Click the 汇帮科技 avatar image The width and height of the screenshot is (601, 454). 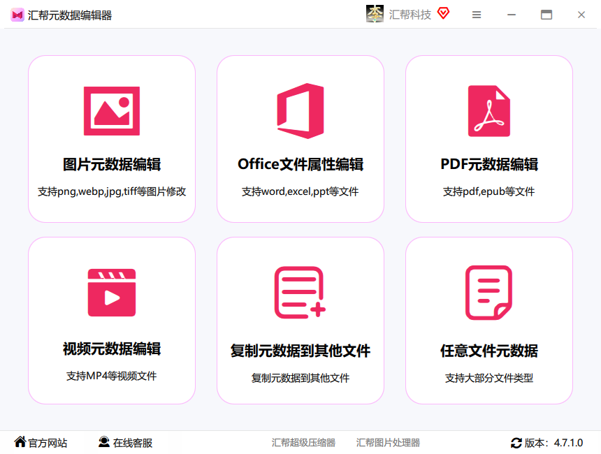[375, 14]
